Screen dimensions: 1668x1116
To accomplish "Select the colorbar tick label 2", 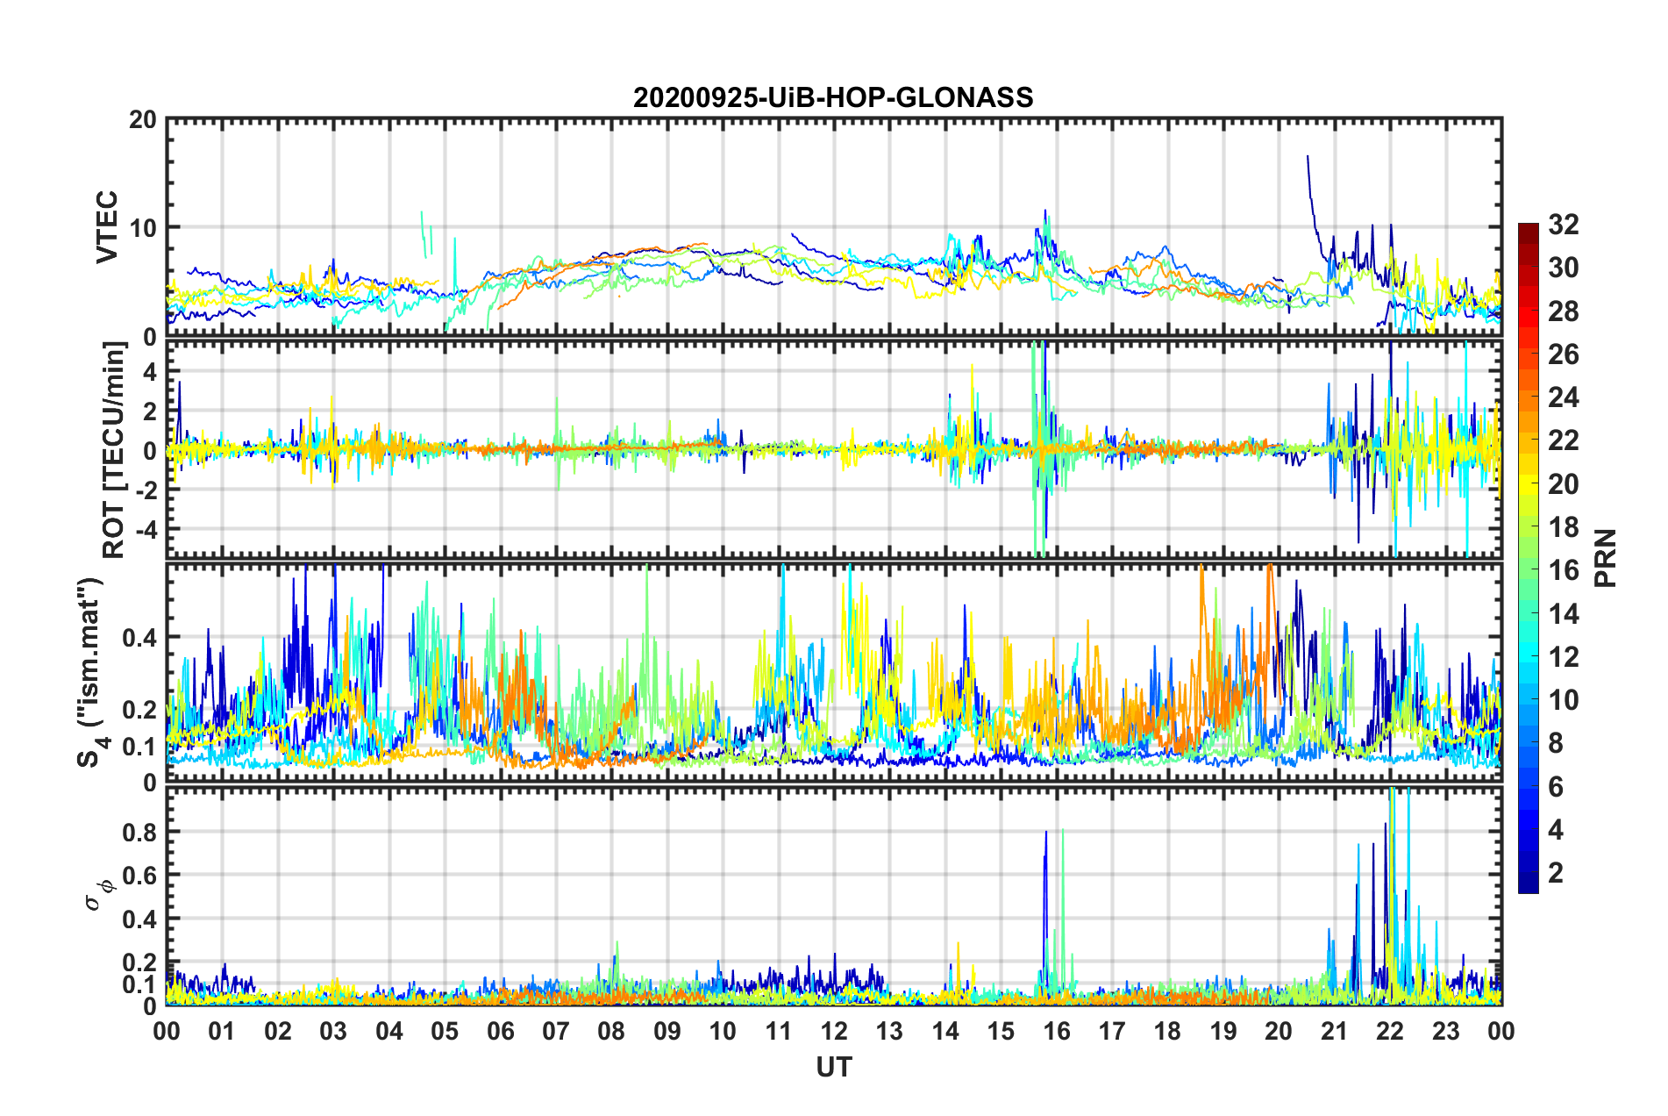I will 1556,873.
